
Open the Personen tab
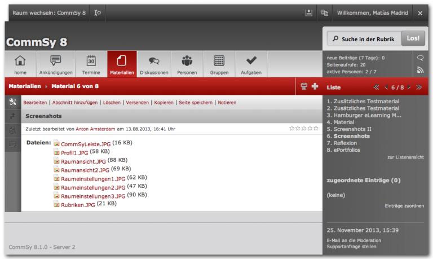187,64
